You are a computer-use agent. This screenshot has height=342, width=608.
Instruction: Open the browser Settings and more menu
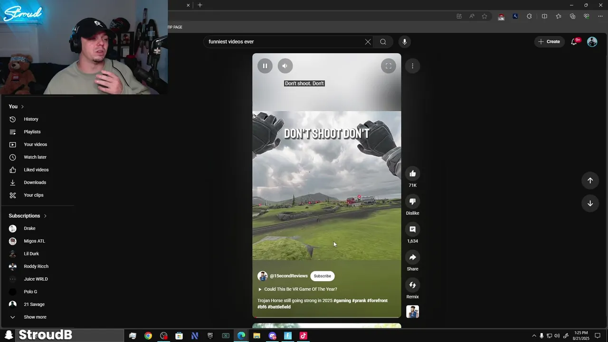(x=600, y=16)
